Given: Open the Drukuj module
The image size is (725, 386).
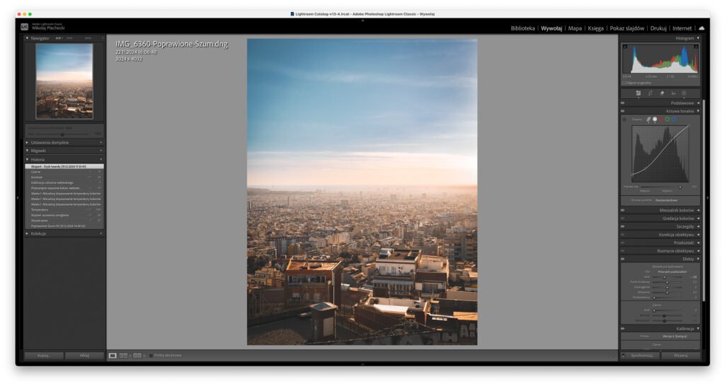Looking at the screenshot, I should click(658, 28).
